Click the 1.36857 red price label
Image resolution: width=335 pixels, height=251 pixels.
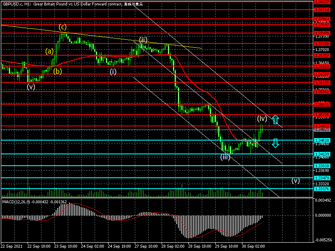(322, 55)
